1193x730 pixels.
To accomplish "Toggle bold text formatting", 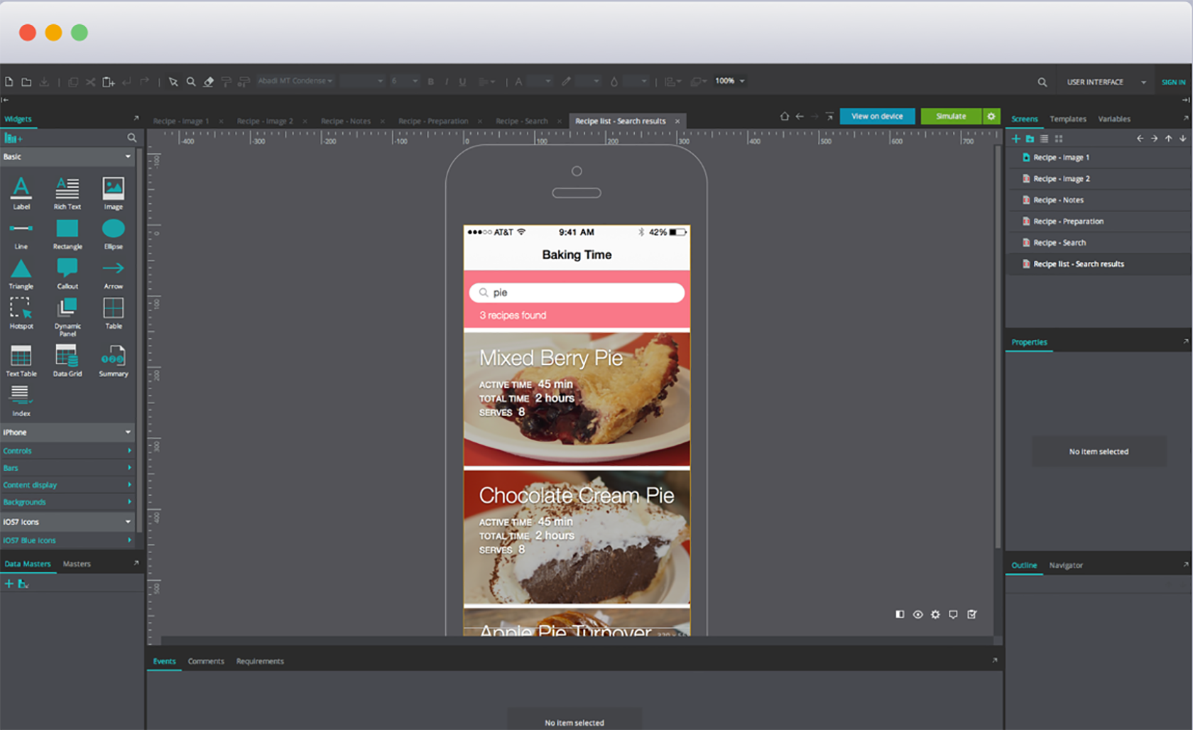I will [x=430, y=82].
